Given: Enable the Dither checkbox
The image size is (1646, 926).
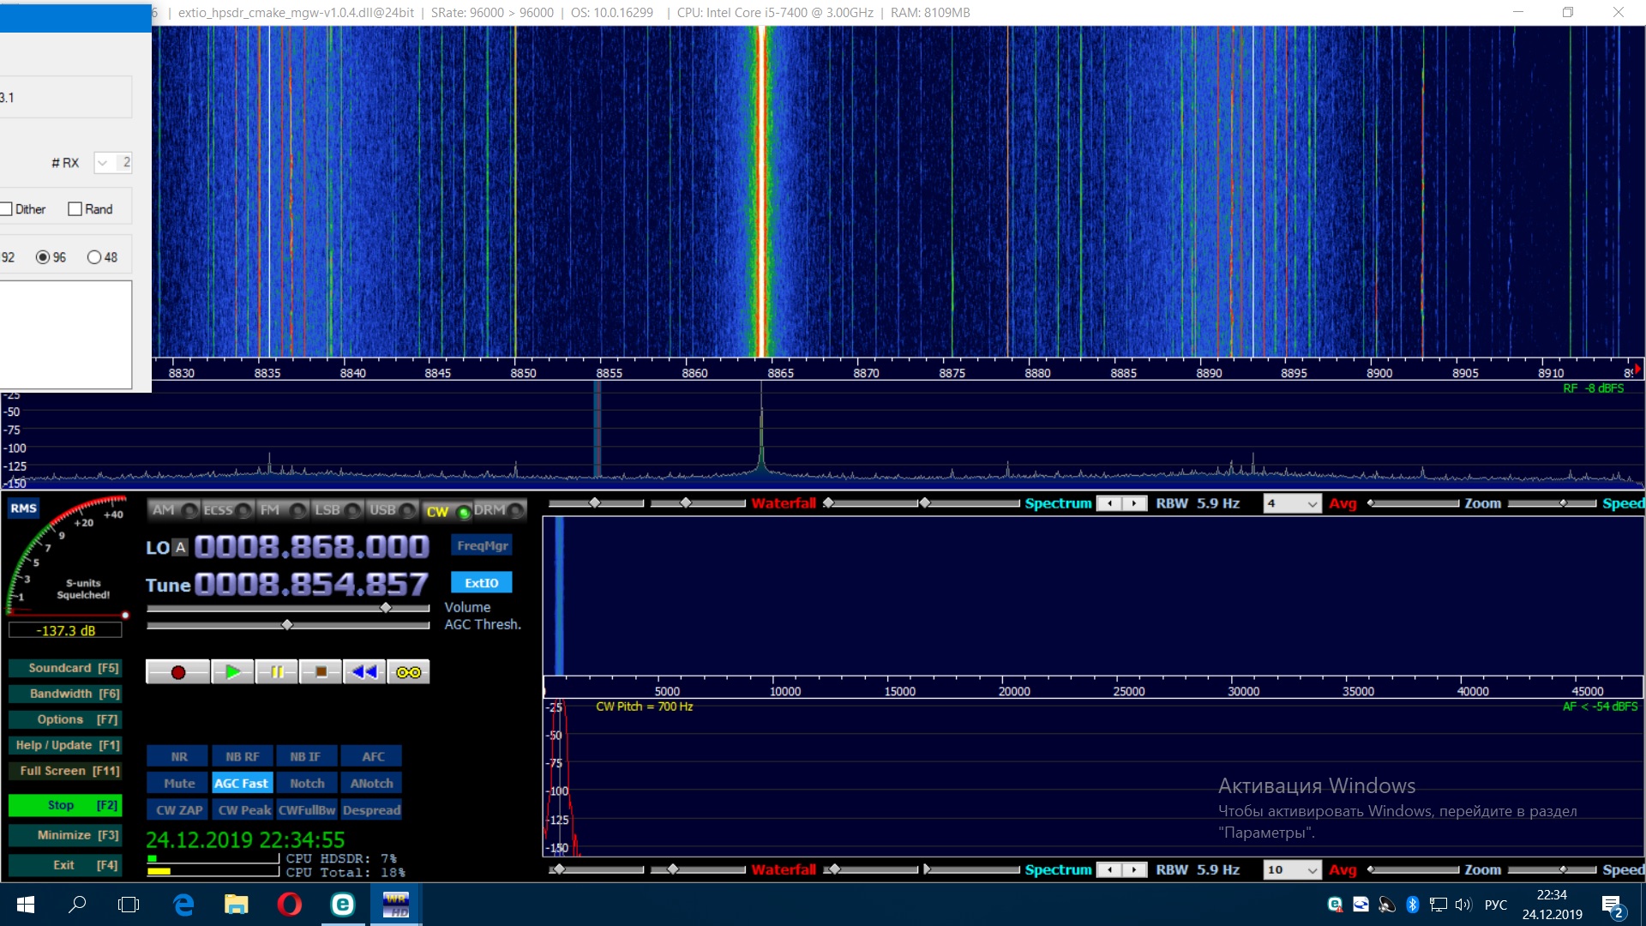Looking at the screenshot, I should 7,209.
